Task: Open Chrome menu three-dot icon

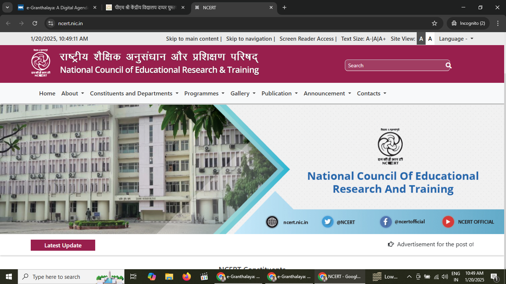Action: (497, 23)
